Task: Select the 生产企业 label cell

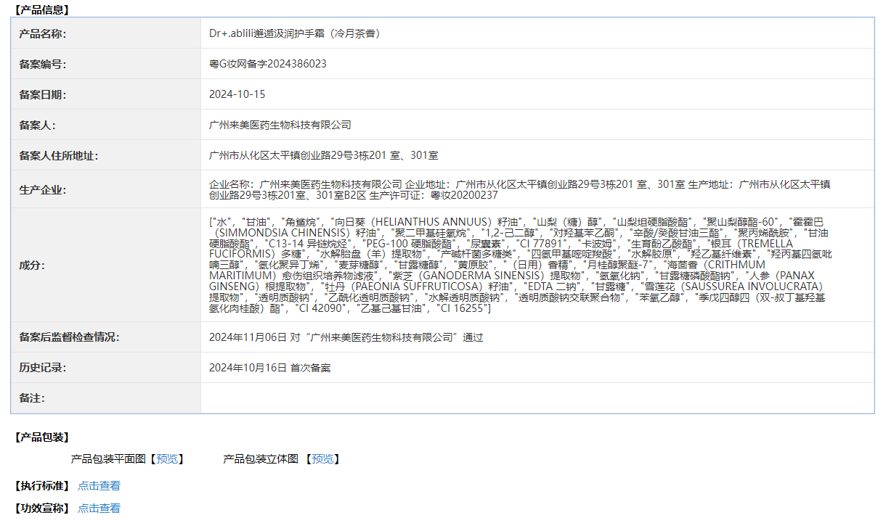Action: click(106, 189)
